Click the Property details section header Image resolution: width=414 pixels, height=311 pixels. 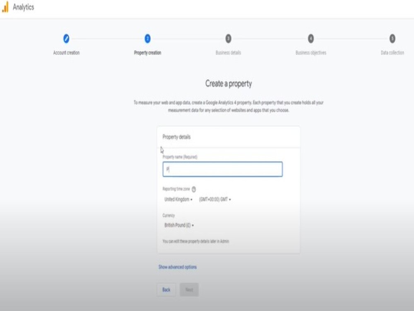pyautogui.click(x=176, y=137)
